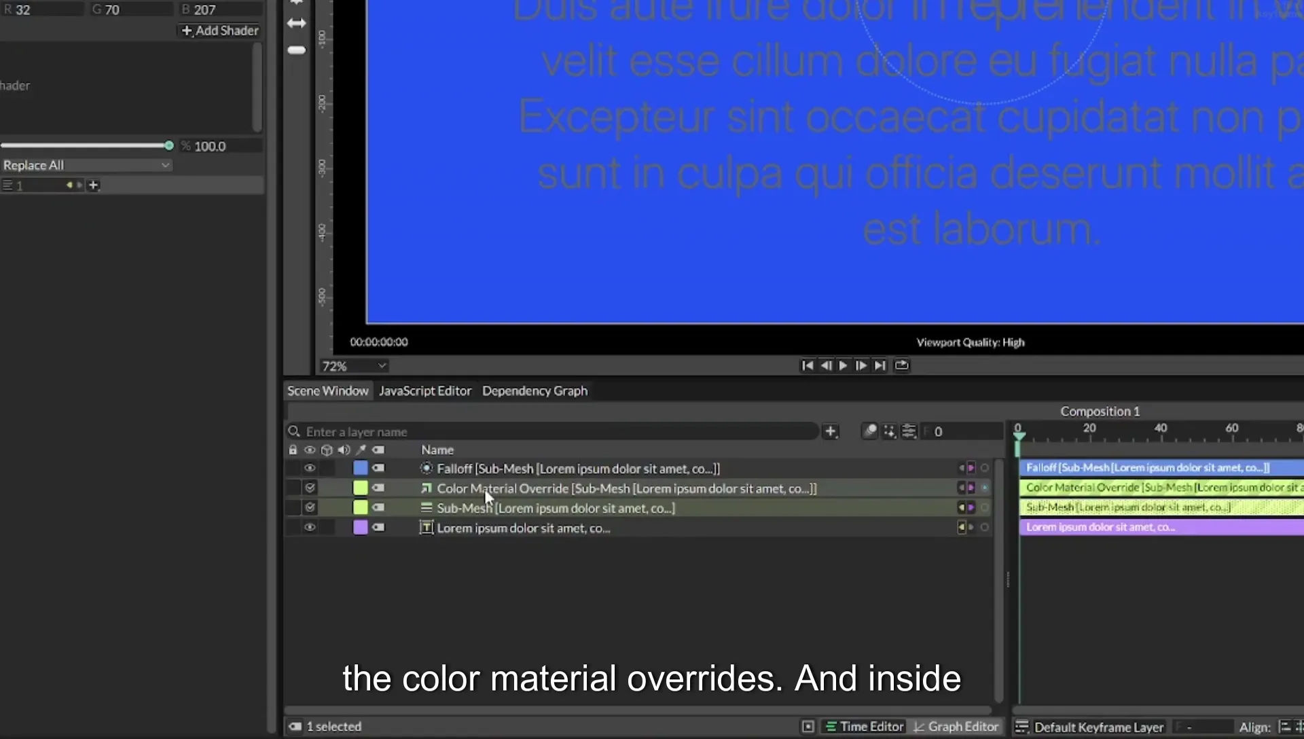Click the speaker audio column header icon

click(x=344, y=450)
